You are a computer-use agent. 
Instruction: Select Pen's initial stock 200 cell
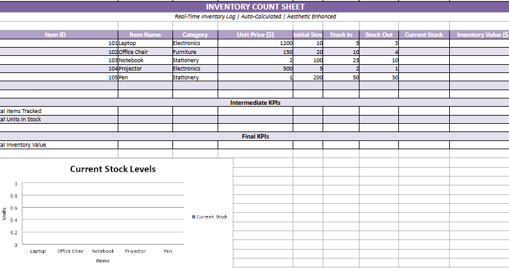(x=308, y=77)
